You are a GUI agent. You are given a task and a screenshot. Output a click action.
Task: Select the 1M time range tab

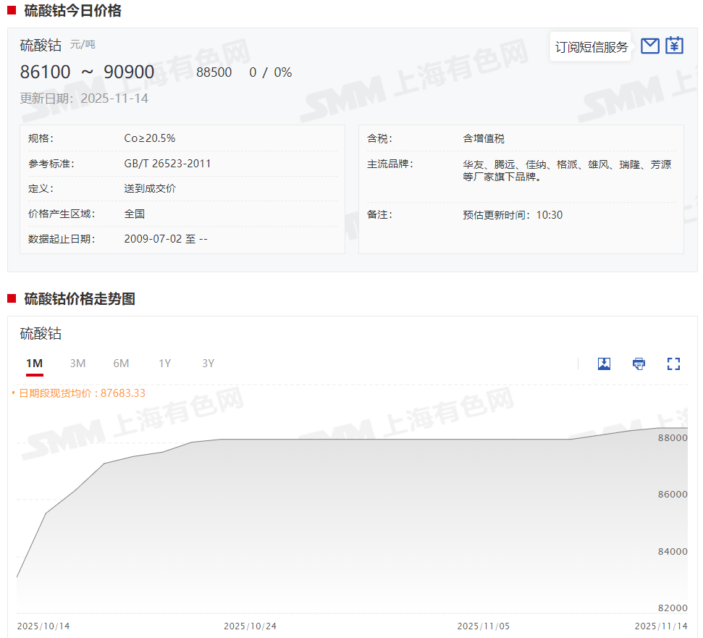pos(34,364)
